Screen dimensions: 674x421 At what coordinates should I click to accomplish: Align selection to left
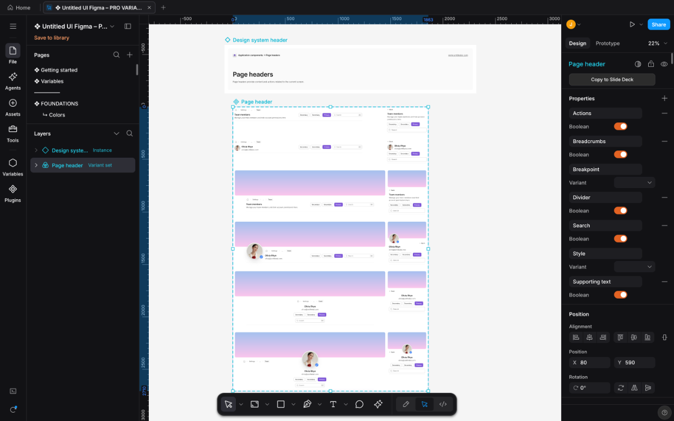point(576,337)
